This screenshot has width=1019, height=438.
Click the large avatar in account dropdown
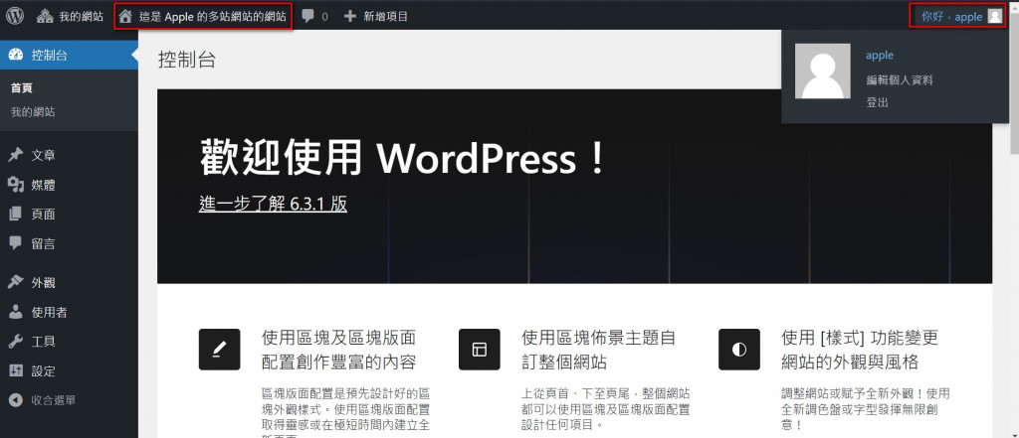coord(823,71)
